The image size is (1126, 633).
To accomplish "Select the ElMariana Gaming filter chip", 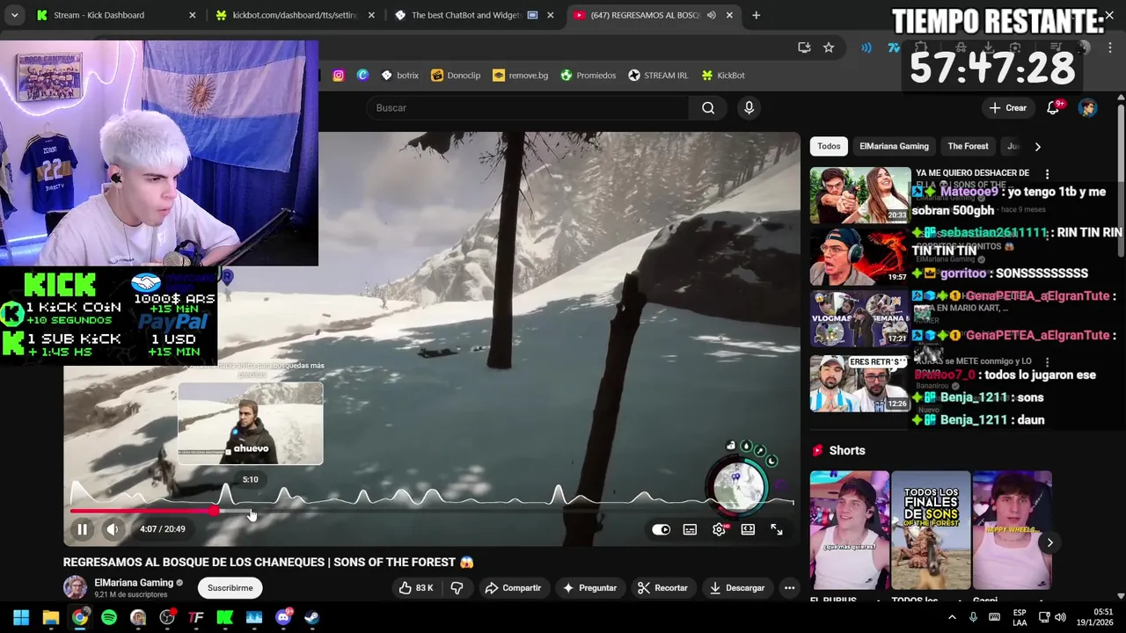I will click(x=894, y=146).
